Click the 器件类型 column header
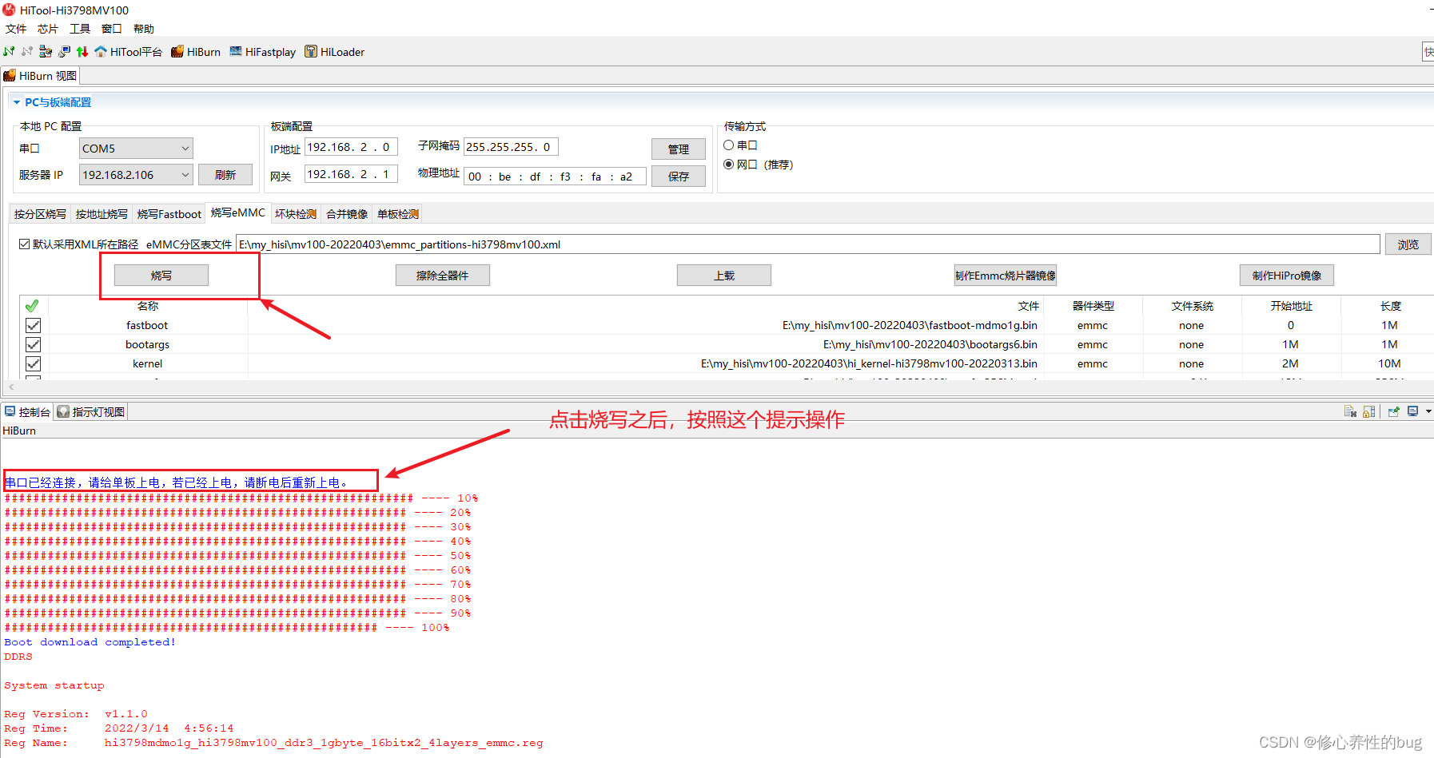The image size is (1434, 758). pyautogui.click(x=1093, y=306)
